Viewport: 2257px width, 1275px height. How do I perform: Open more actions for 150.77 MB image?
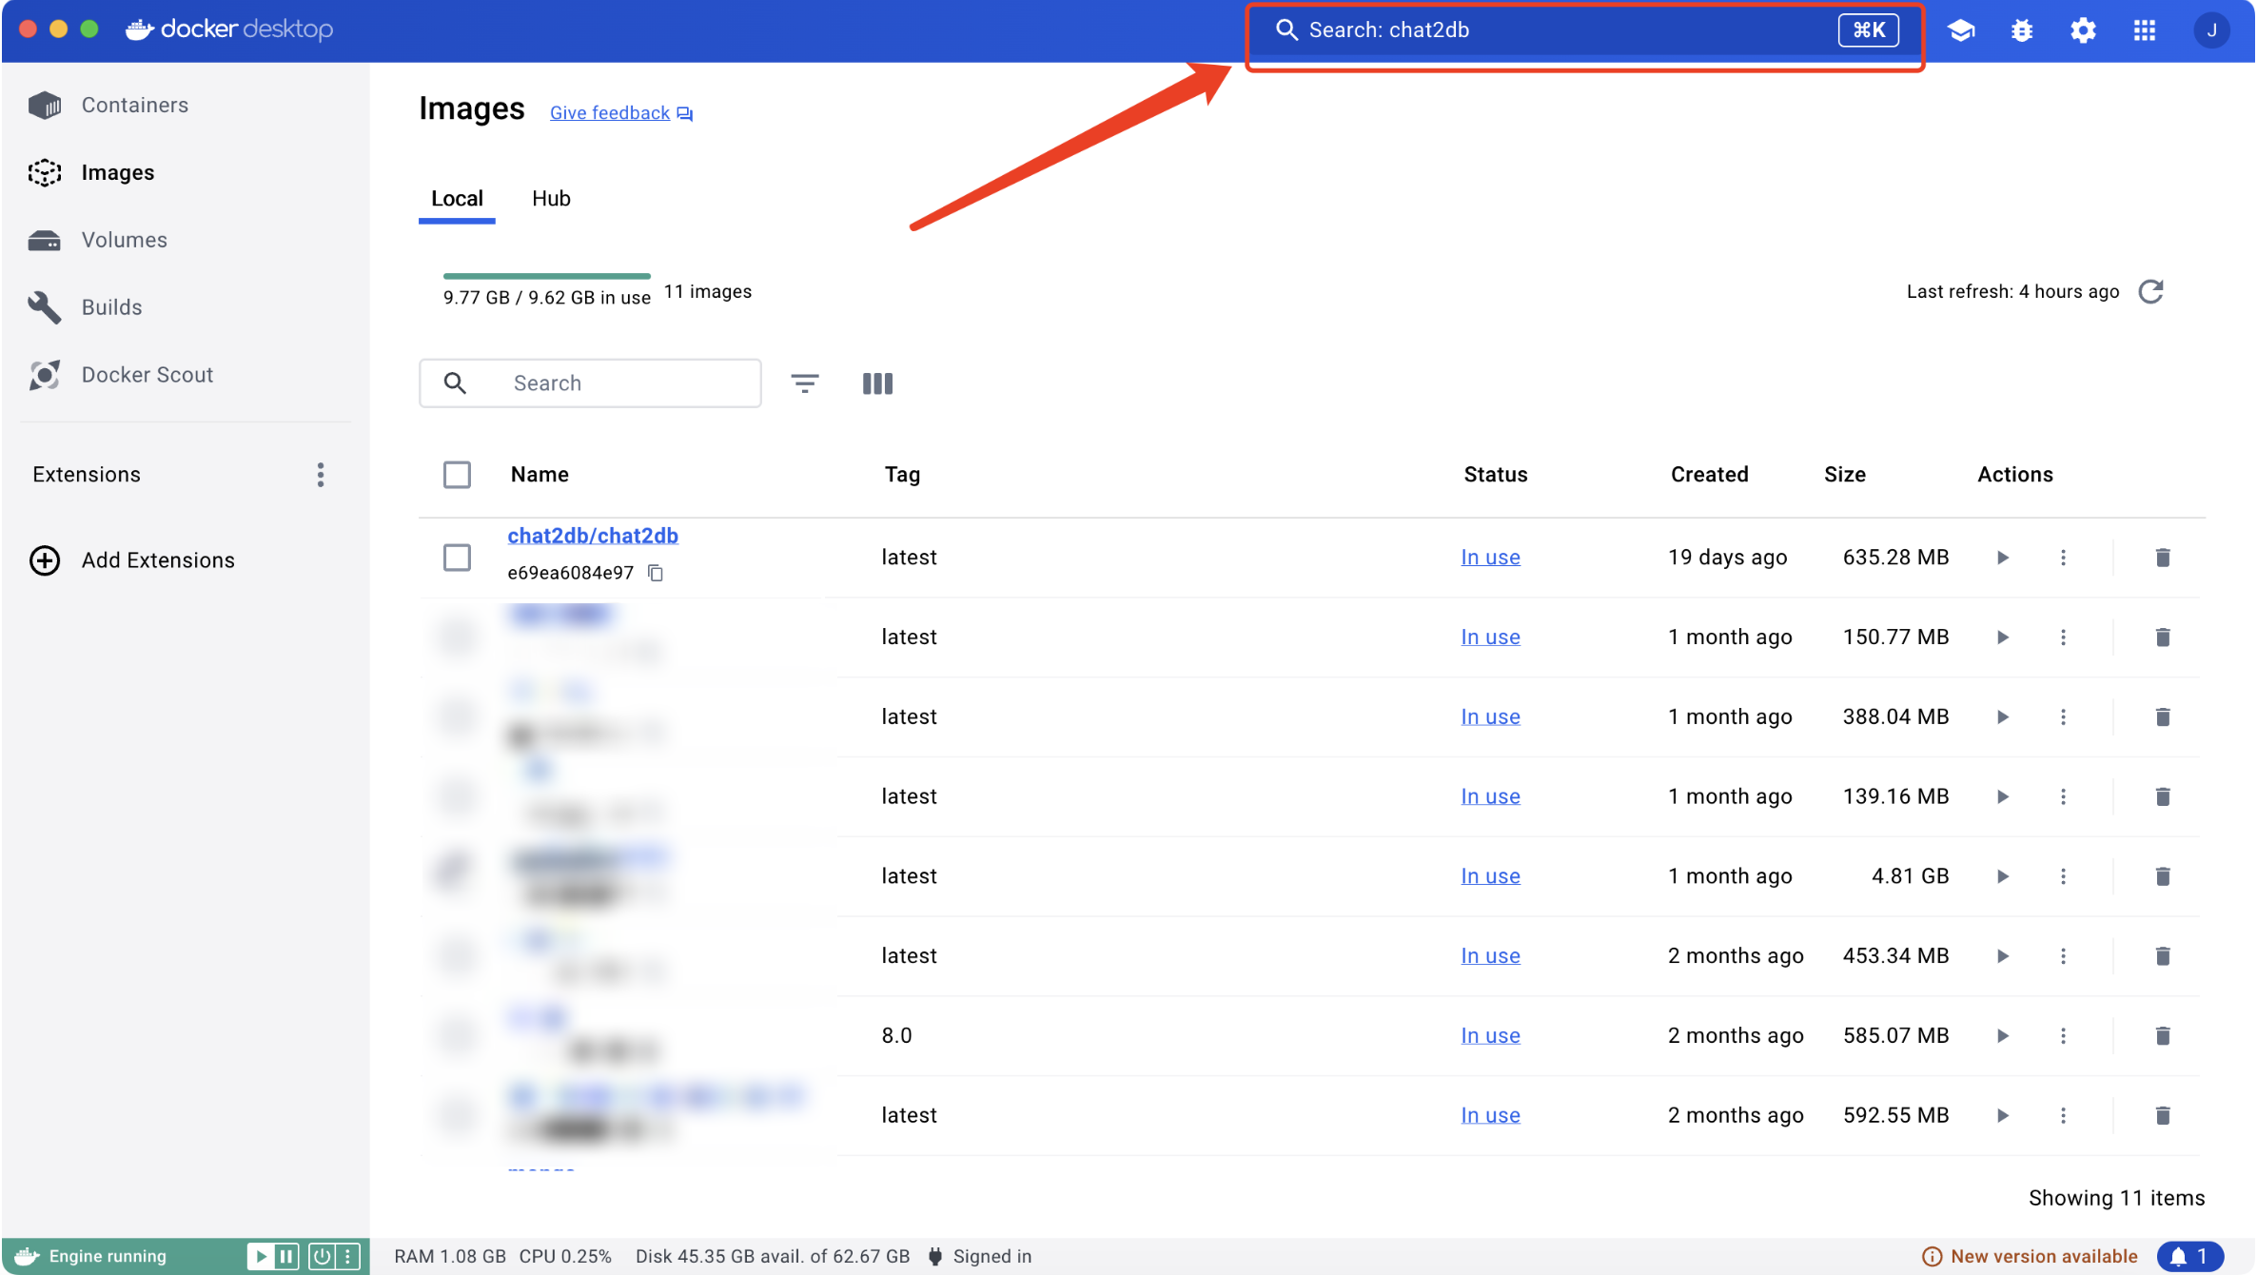click(x=2063, y=637)
